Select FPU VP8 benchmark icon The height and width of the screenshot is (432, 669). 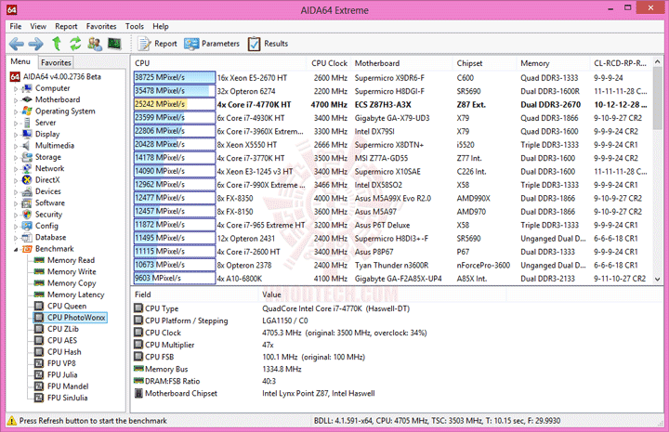(x=39, y=363)
